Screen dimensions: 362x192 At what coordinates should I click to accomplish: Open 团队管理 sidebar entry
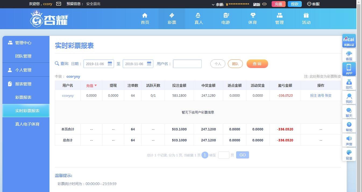26,56
